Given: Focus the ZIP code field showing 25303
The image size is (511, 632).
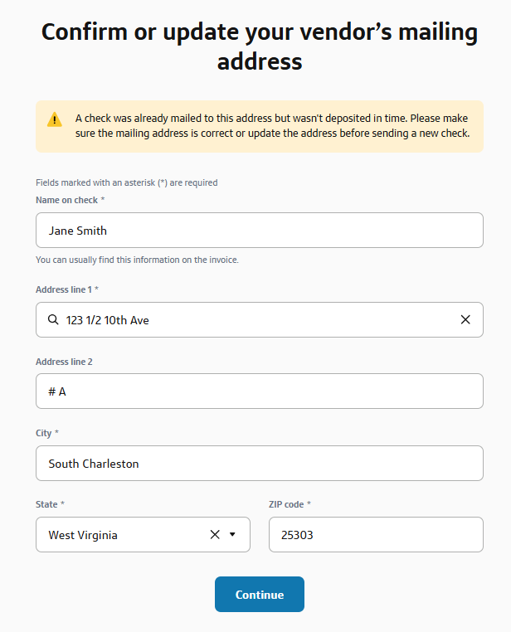Looking at the screenshot, I should tap(375, 535).
